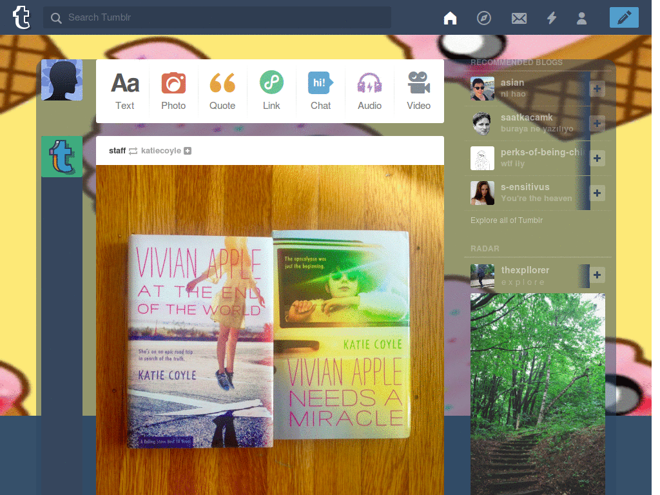660x495 pixels.
Task: Follow katiecoyle with the plus icon
Action: pyautogui.click(x=188, y=151)
